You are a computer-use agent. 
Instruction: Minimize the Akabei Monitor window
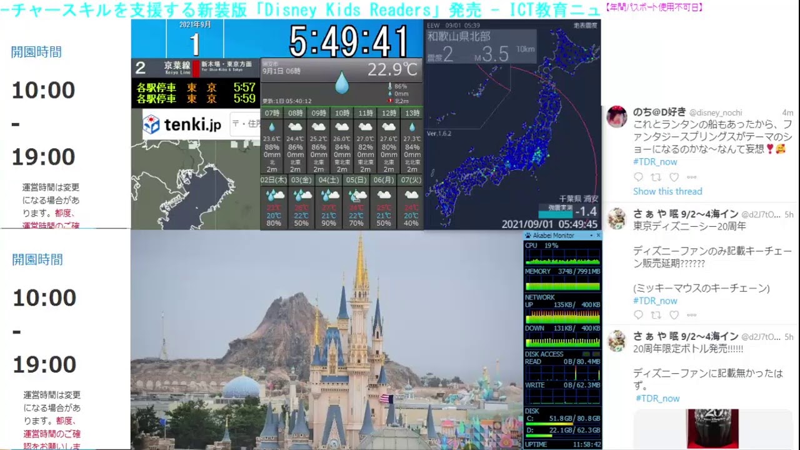591,236
